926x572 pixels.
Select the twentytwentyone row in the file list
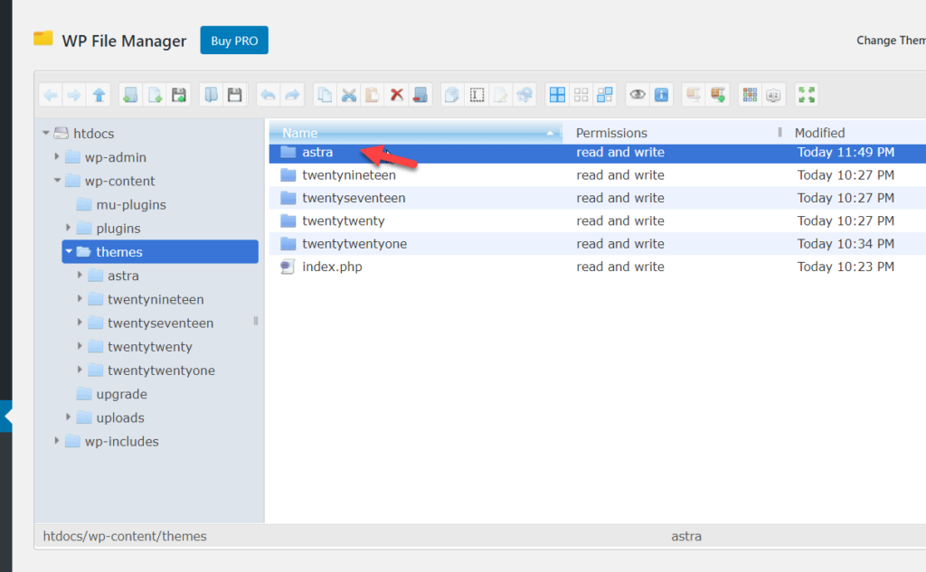(x=598, y=244)
